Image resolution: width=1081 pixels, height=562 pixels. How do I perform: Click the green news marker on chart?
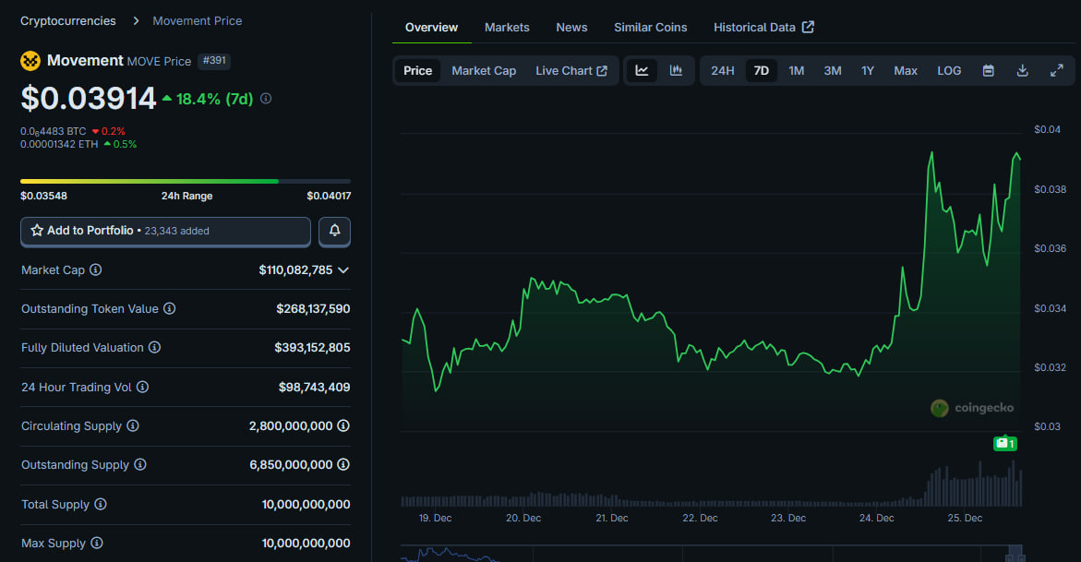tap(1005, 444)
